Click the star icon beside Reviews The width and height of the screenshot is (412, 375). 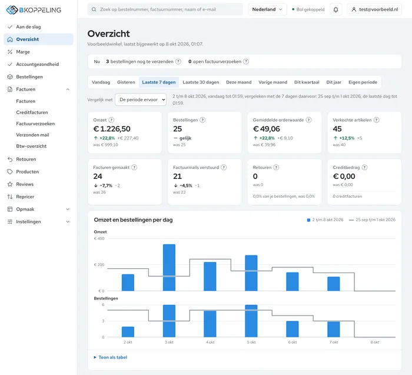pyautogui.click(x=10, y=184)
